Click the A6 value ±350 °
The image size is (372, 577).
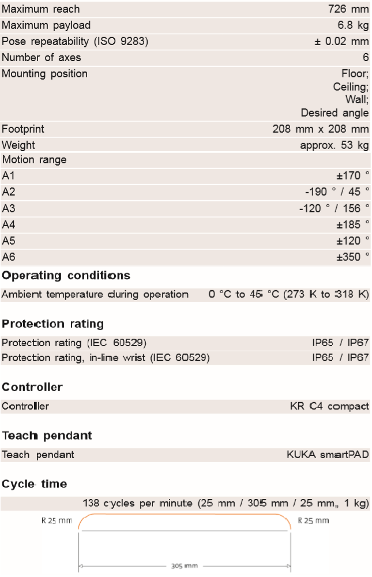pyautogui.click(x=353, y=255)
